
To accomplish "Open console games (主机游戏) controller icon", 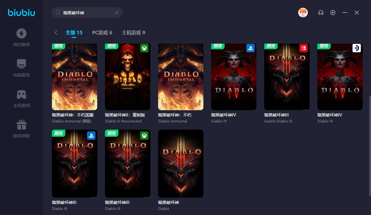I will (x=21, y=94).
